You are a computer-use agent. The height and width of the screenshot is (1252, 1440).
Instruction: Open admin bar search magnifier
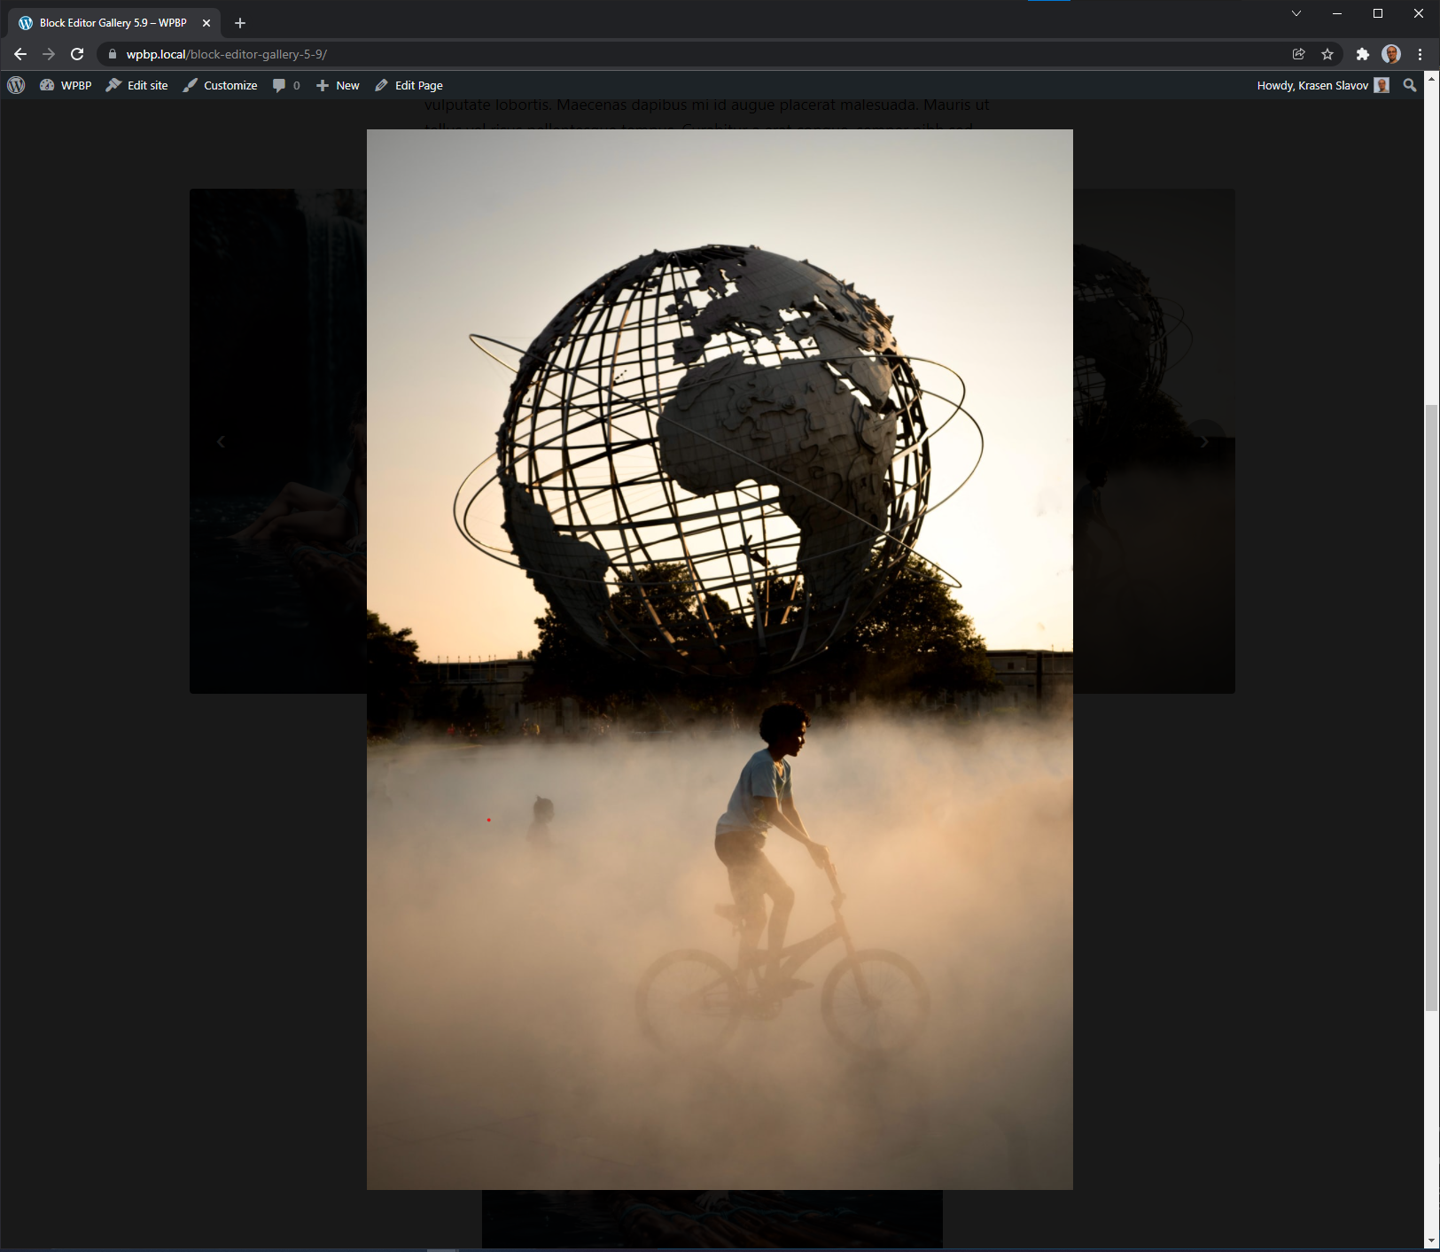click(1410, 85)
